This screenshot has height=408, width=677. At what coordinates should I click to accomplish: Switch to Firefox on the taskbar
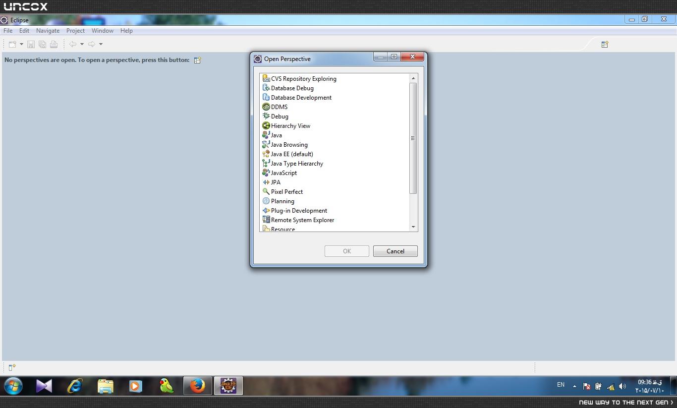(x=197, y=386)
